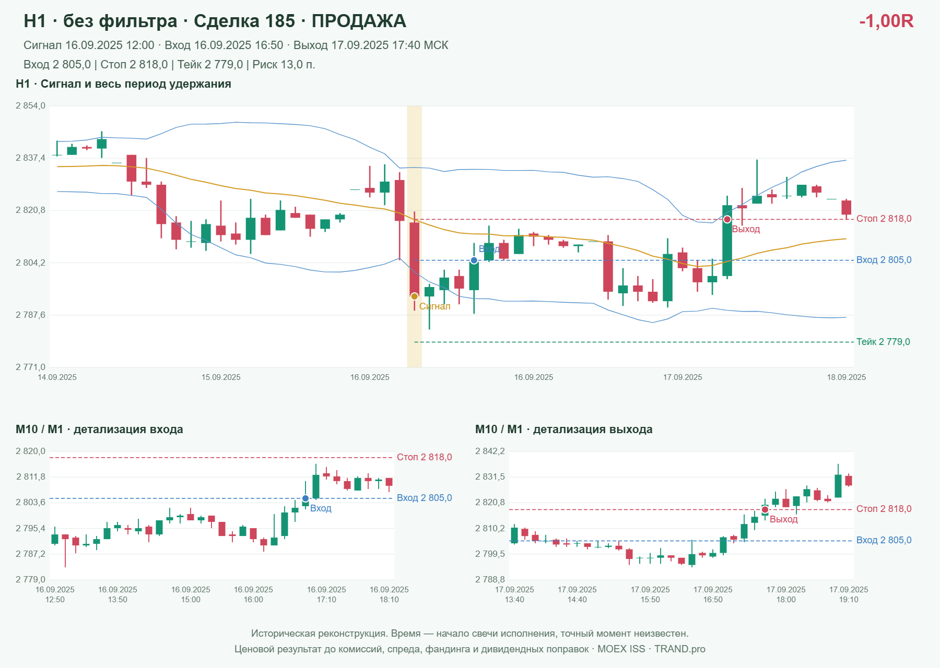Click the 17.09.2025 13:40 time label
The image size is (940, 668).
point(514,594)
